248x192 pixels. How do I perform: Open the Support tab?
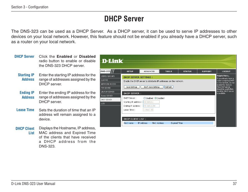tap(207, 71)
